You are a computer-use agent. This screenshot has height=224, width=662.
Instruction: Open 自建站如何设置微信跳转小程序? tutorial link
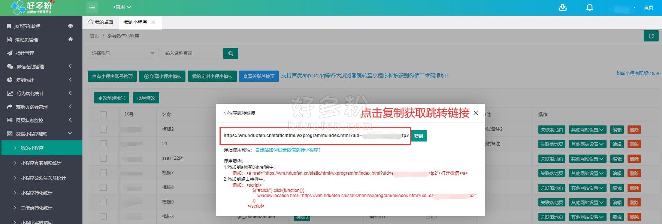tap(288, 150)
